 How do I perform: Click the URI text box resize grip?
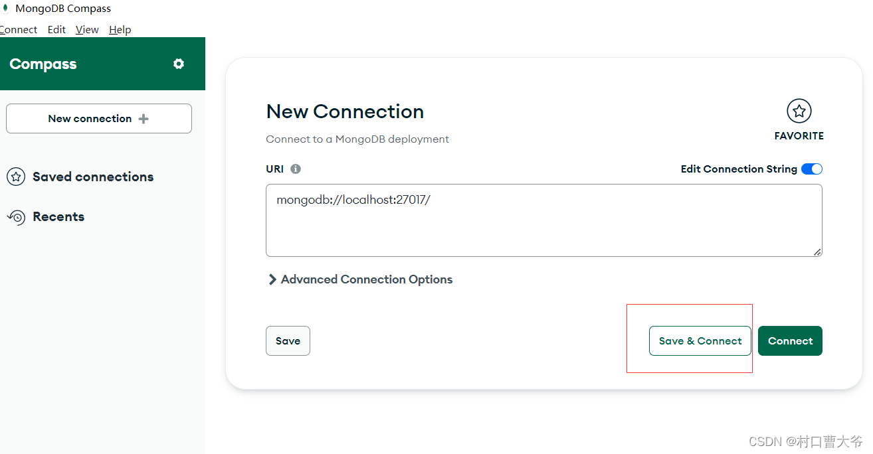pos(817,252)
